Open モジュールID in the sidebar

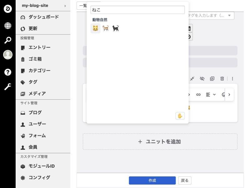click(x=43, y=166)
